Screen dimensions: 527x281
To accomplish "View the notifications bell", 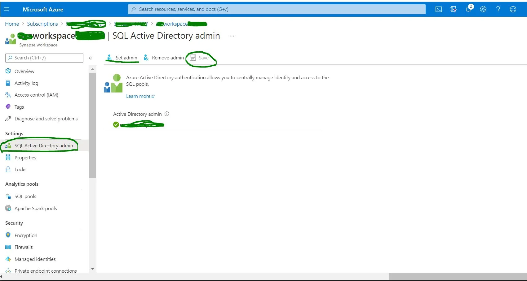I will click(468, 9).
